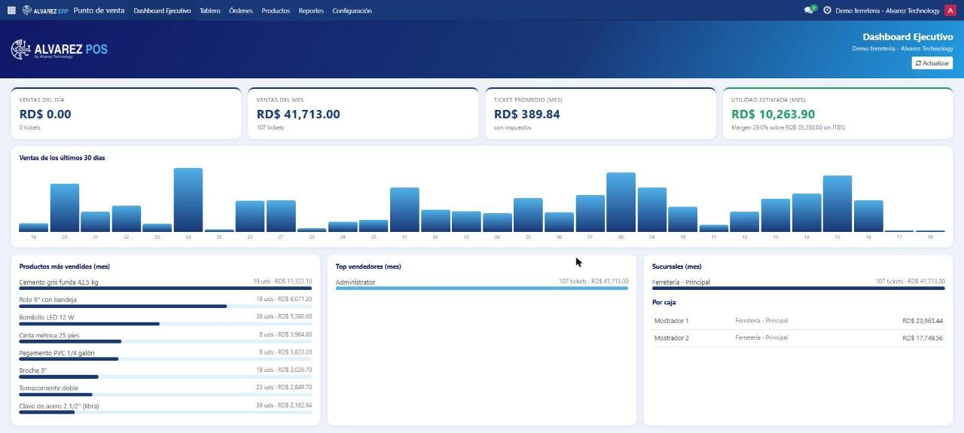Click 'Bombillo LED 12 W' product name

coord(47,317)
